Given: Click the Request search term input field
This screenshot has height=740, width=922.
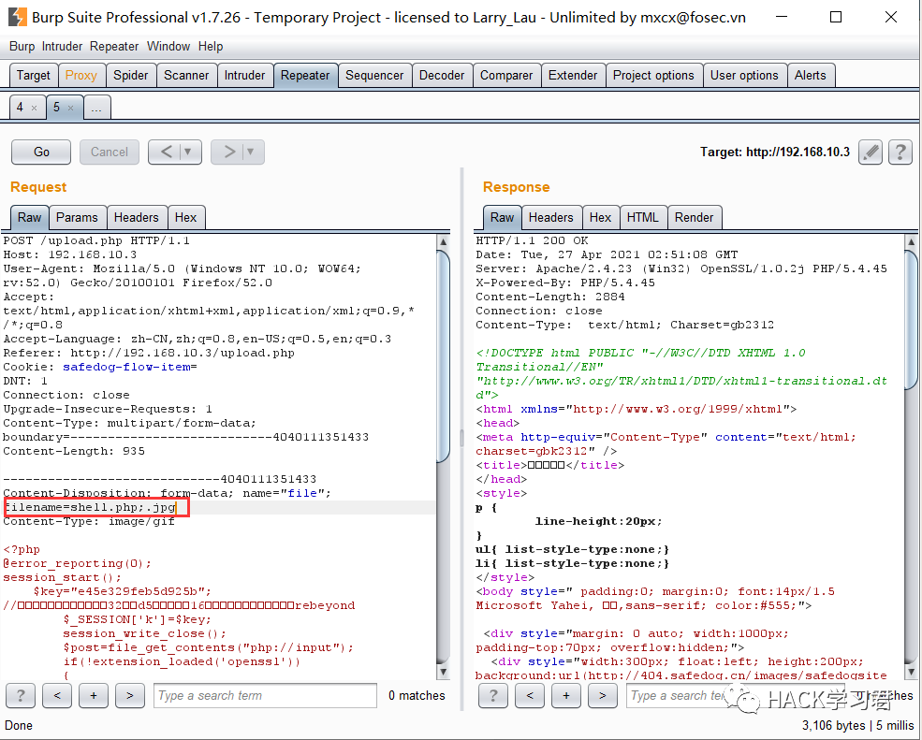Looking at the screenshot, I should click(x=265, y=696).
